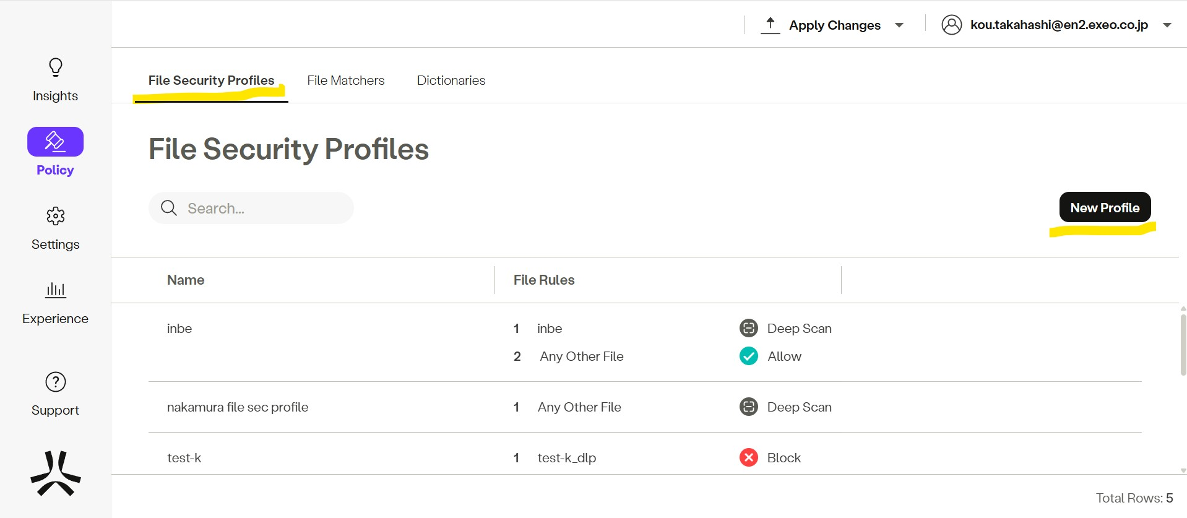The image size is (1187, 518).
Task: Click the Search input field
Action: coord(260,208)
